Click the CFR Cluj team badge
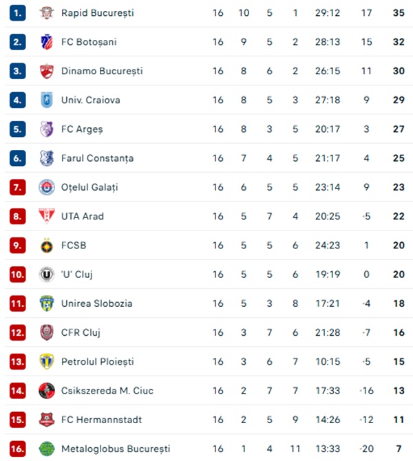 pyautogui.click(x=47, y=332)
